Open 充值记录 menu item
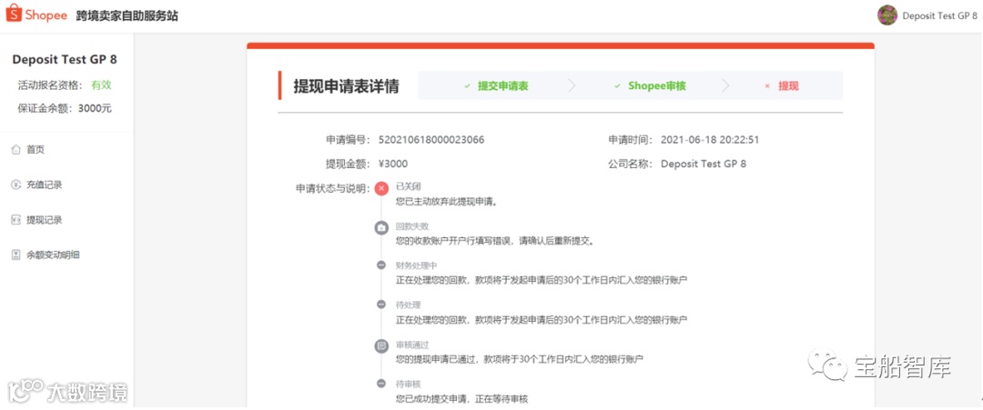Viewport: 983px width, 410px height. click(x=44, y=185)
